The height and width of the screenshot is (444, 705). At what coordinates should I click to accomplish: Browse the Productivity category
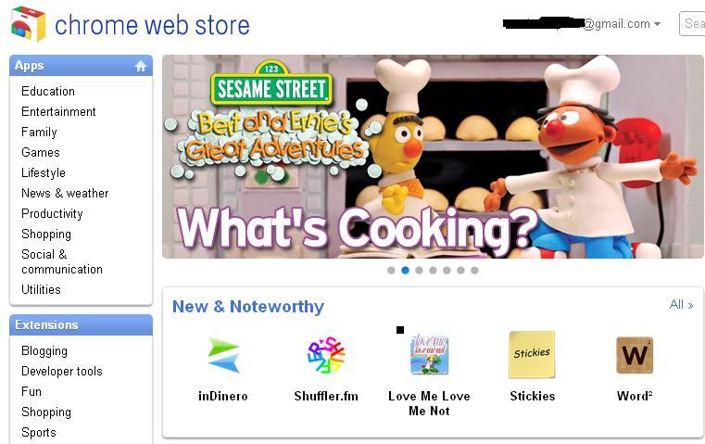(x=52, y=214)
